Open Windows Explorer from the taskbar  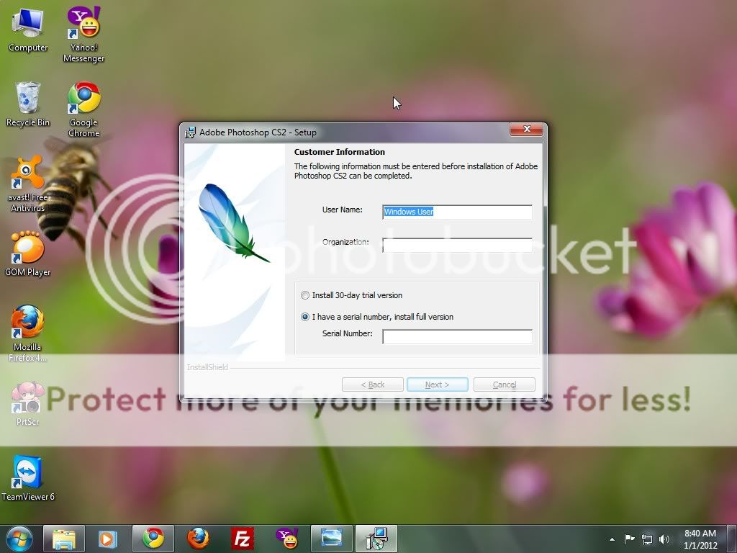click(x=64, y=539)
